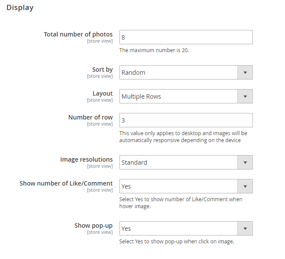Click the Sort by dropdown arrow

coord(245,73)
